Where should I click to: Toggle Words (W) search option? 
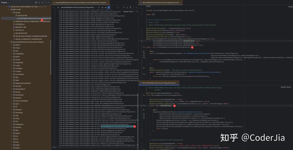pyautogui.click(x=106, y=7)
